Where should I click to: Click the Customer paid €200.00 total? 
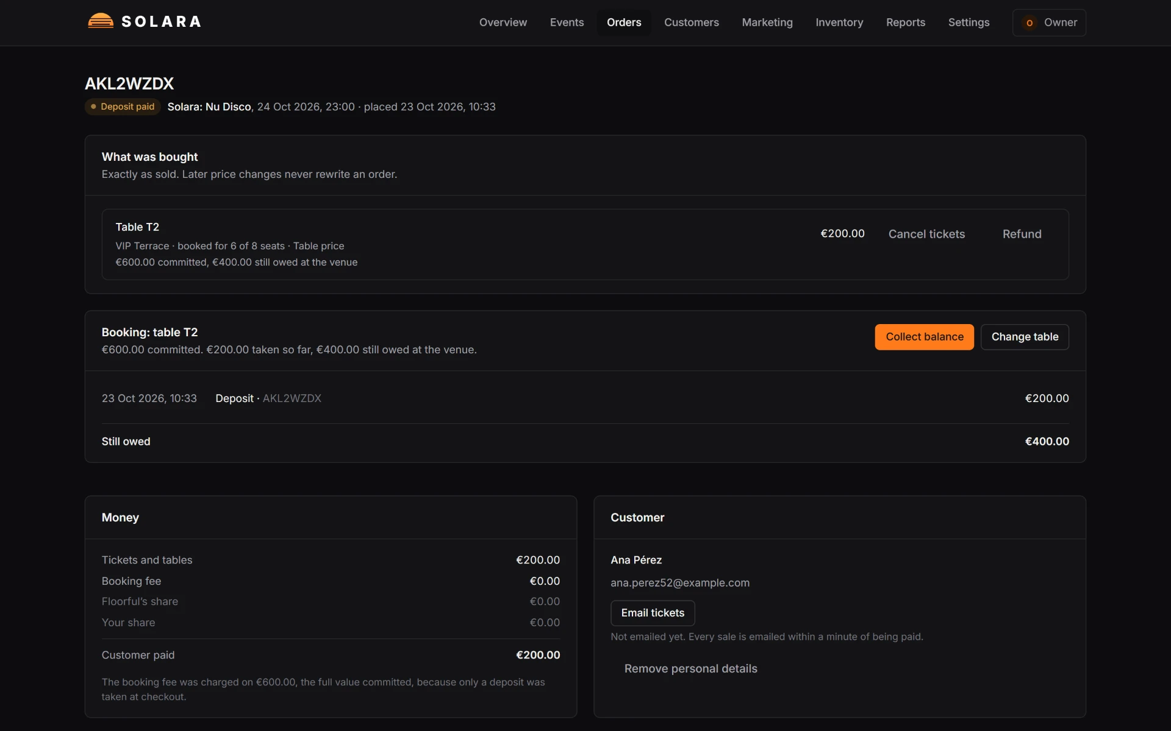538,655
